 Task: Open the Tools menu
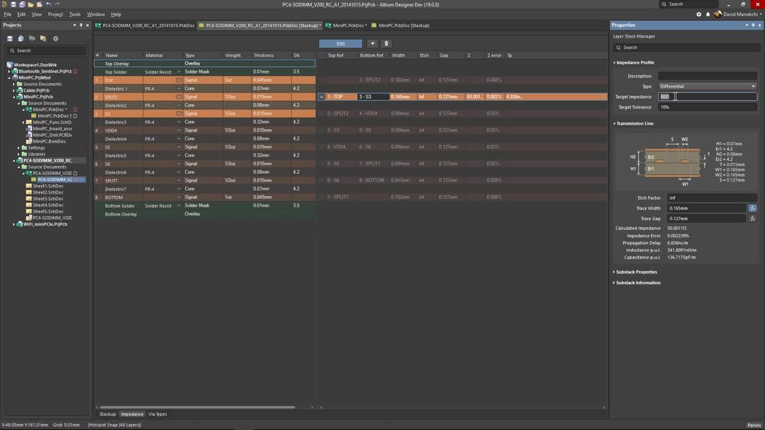[74, 14]
